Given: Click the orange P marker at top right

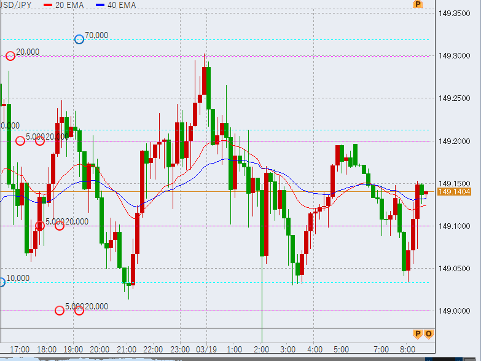Looking at the screenshot, I should (418, 4).
